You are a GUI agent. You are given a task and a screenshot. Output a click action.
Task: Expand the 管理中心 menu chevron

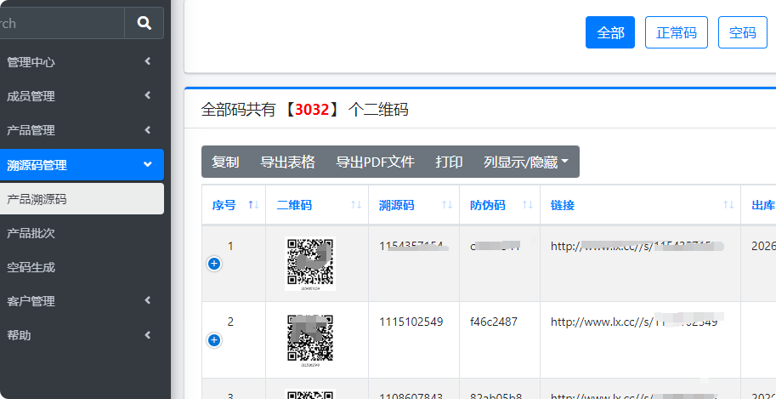pyautogui.click(x=148, y=61)
